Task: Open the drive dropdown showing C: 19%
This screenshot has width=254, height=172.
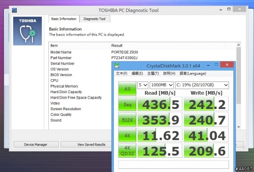Action: click(x=202, y=85)
